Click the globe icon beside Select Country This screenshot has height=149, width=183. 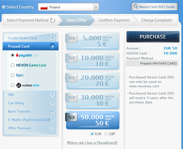(x=4, y=7)
